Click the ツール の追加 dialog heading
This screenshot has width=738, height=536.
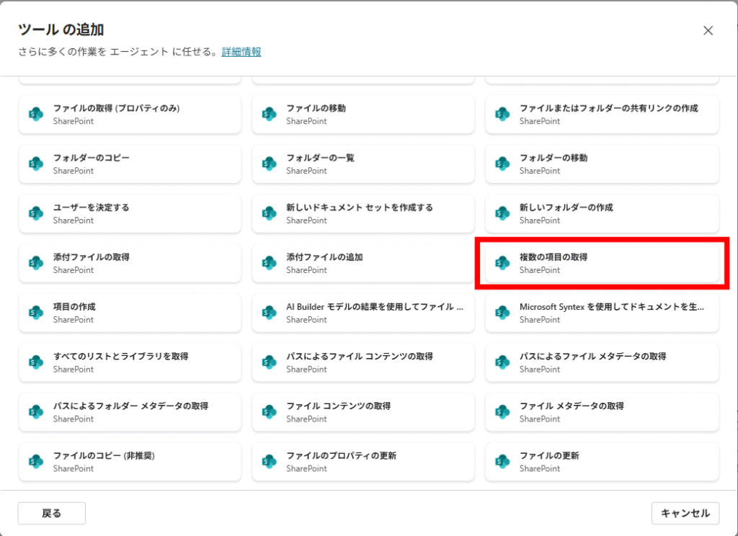click(x=61, y=30)
